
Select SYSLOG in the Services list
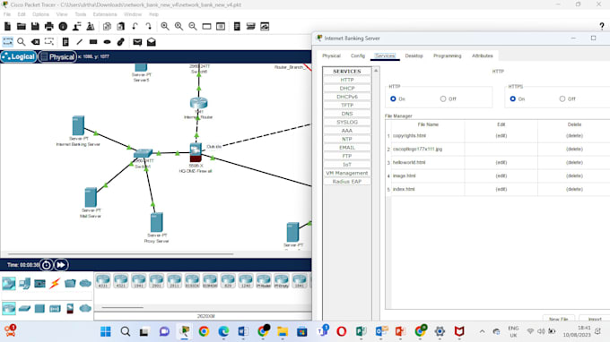(x=347, y=123)
